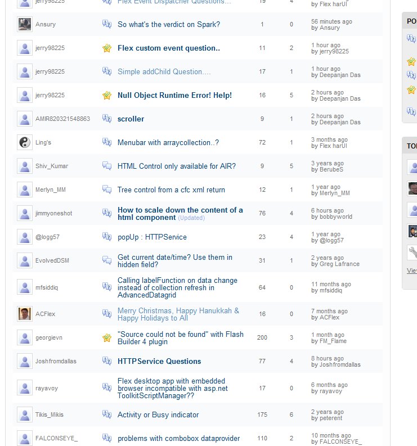417x446 pixels.
Task: Click first star icon in right sidebar panel
Action: pyautogui.click(x=411, y=61)
